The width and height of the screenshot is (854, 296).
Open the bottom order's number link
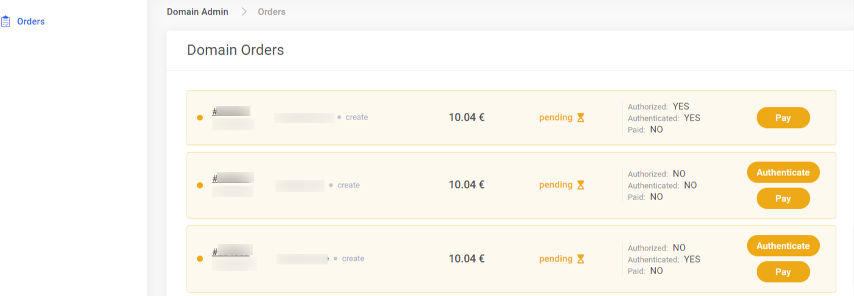[x=232, y=251]
